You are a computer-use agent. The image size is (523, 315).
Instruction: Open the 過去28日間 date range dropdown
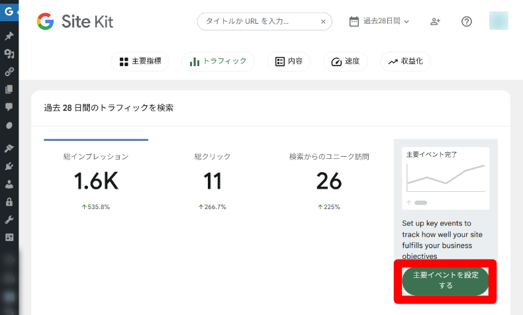(x=385, y=21)
